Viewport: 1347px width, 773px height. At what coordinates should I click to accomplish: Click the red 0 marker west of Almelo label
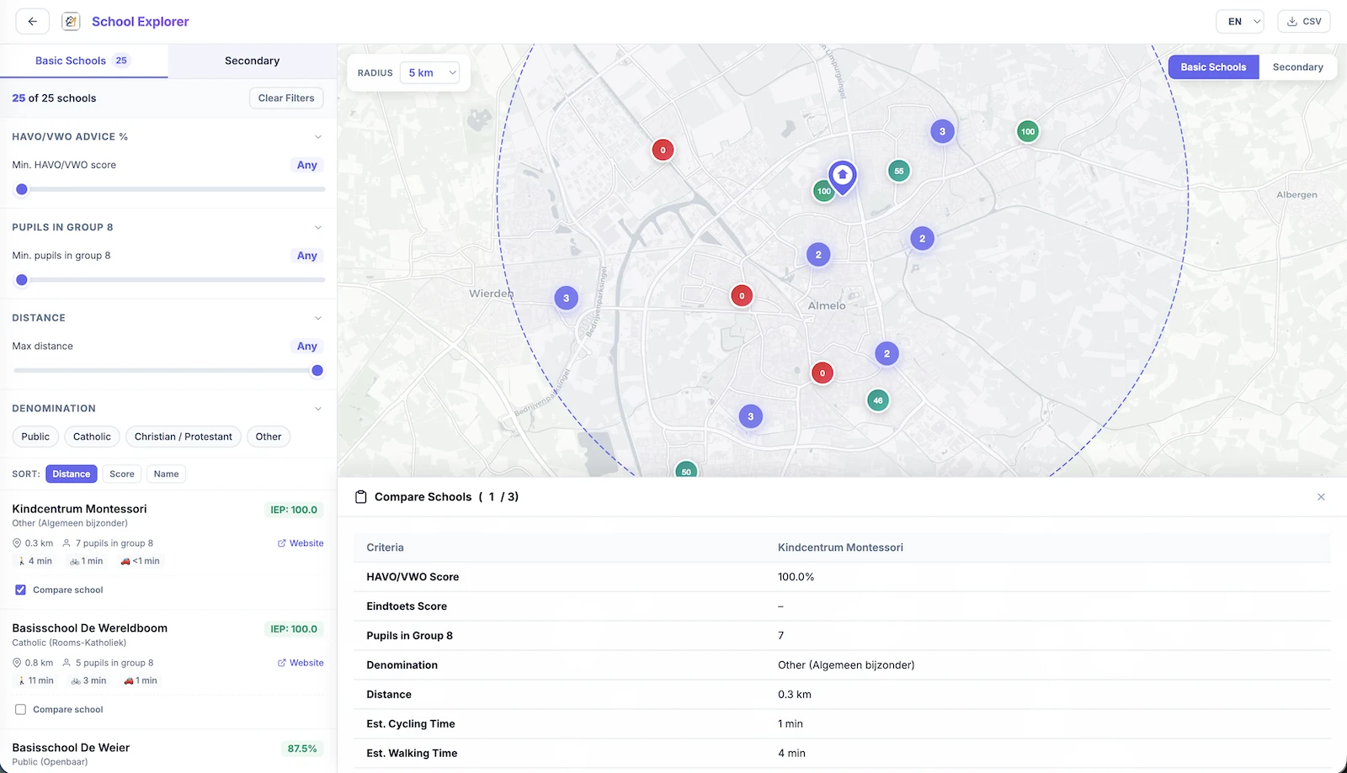click(x=742, y=296)
